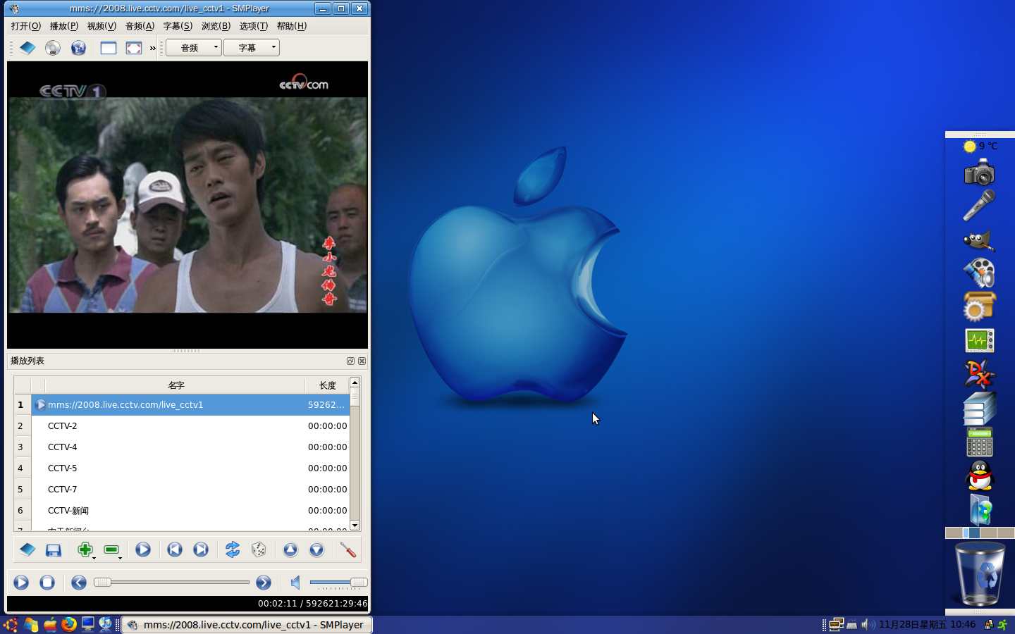Launch calculator icon in dock
The image size is (1015, 634).
coord(980,442)
